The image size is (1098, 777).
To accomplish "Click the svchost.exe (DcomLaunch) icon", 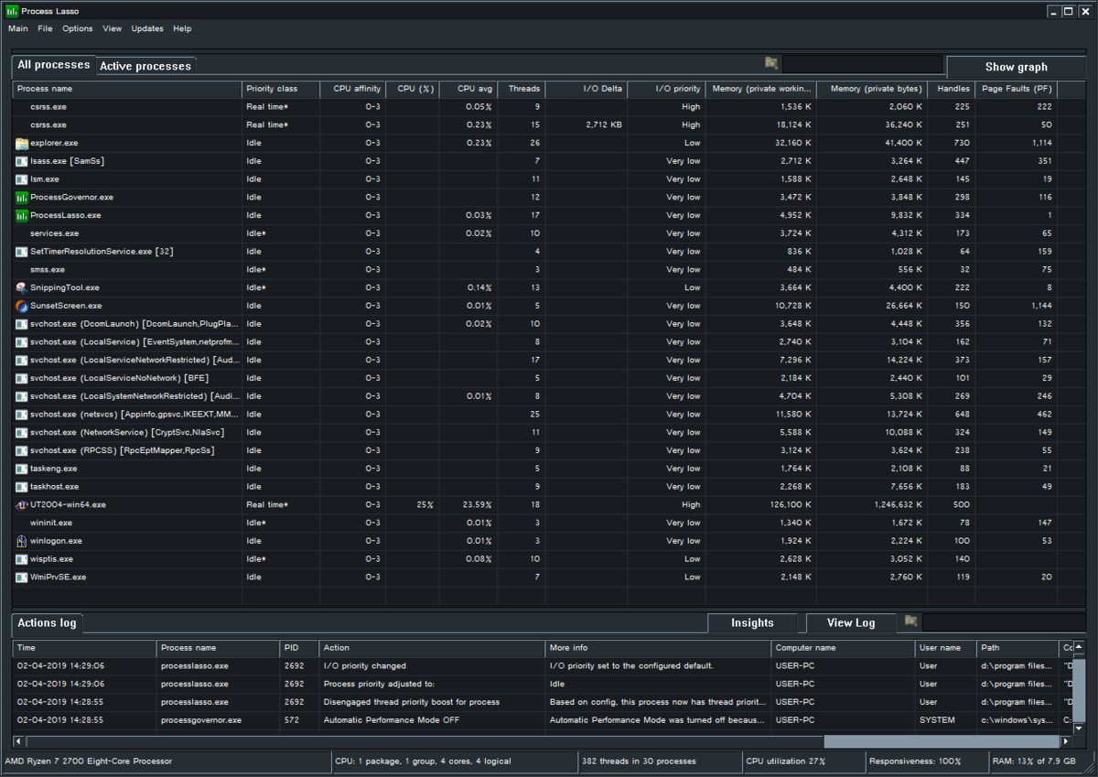I will 22,324.
